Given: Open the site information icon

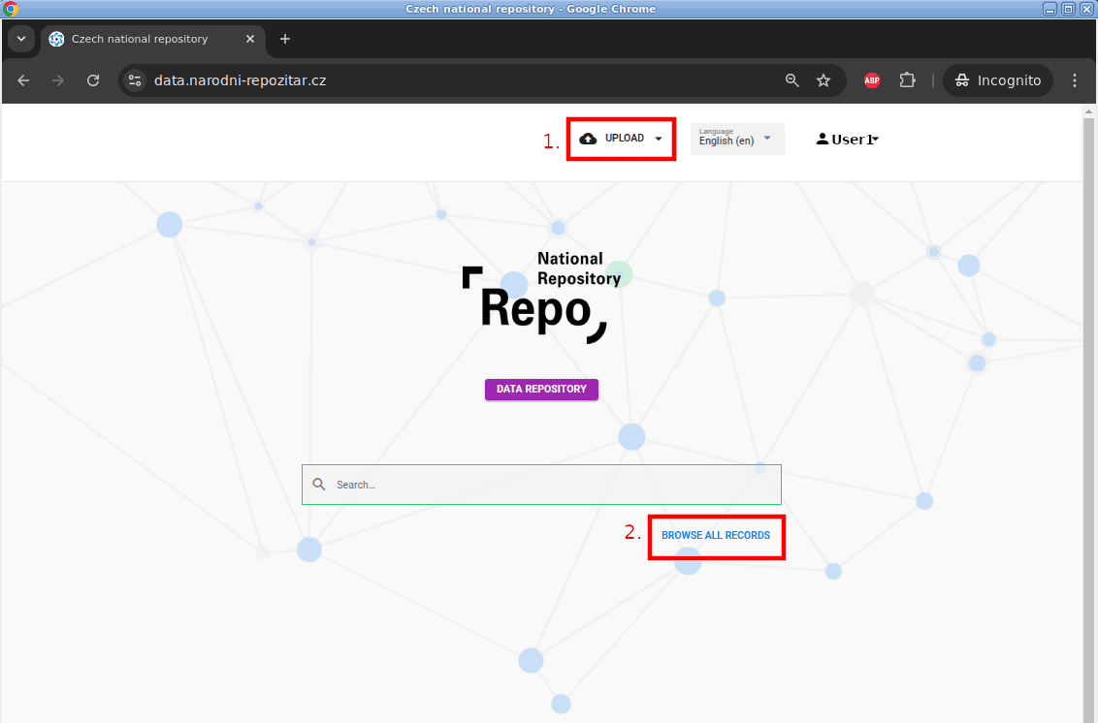Looking at the screenshot, I should click(x=135, y=80).
